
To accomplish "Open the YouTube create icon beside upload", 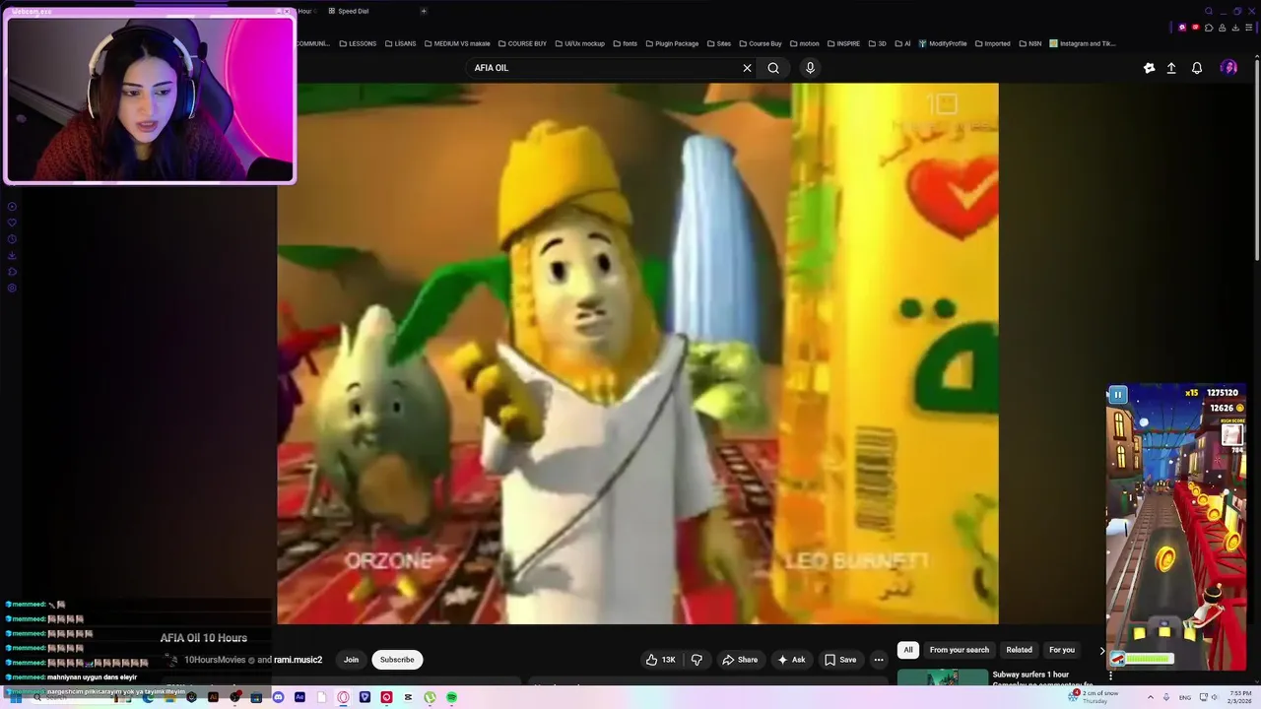I will pos(1149,68).
